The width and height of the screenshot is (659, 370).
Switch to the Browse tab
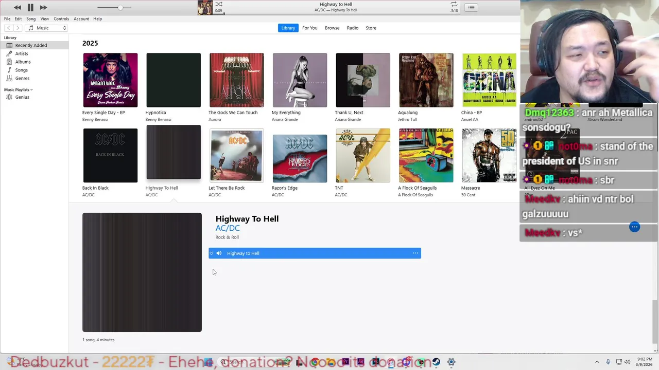coord(332,28)
